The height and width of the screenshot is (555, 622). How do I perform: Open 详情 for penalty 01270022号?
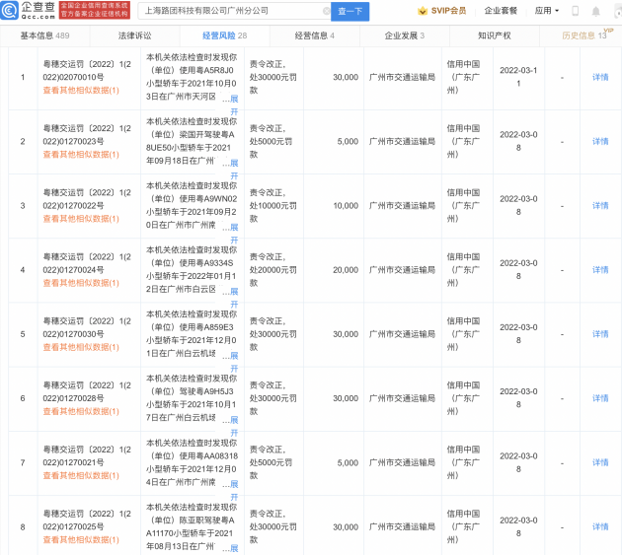coord(600,206)
